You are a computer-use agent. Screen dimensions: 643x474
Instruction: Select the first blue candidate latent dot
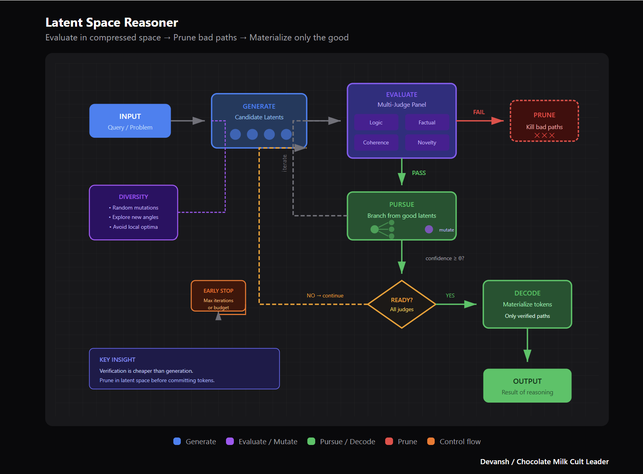[235, 134]
